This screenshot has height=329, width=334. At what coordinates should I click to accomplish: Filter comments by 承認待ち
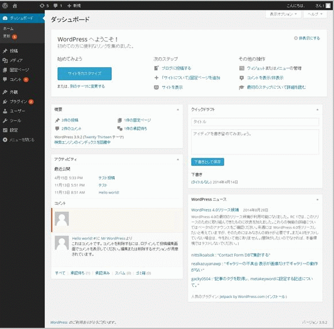77,273
